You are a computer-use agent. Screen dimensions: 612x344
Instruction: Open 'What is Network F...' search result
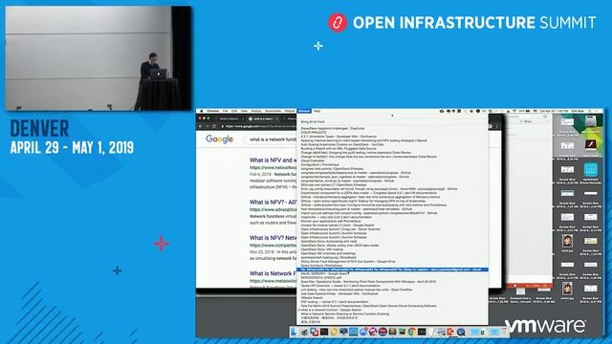(x=273, y=273)
